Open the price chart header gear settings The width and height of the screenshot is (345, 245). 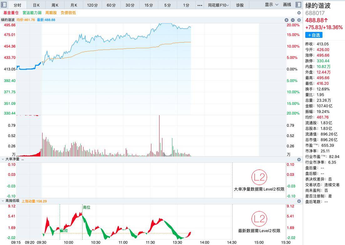tap(299, 20)
